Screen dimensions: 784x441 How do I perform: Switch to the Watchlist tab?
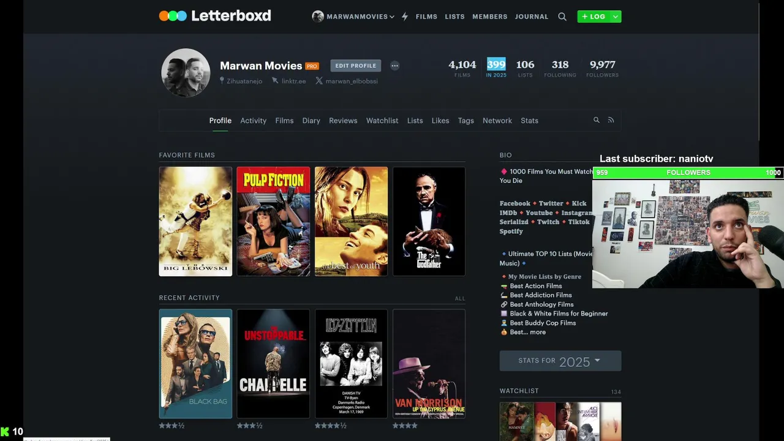click(x=382, y=121)
